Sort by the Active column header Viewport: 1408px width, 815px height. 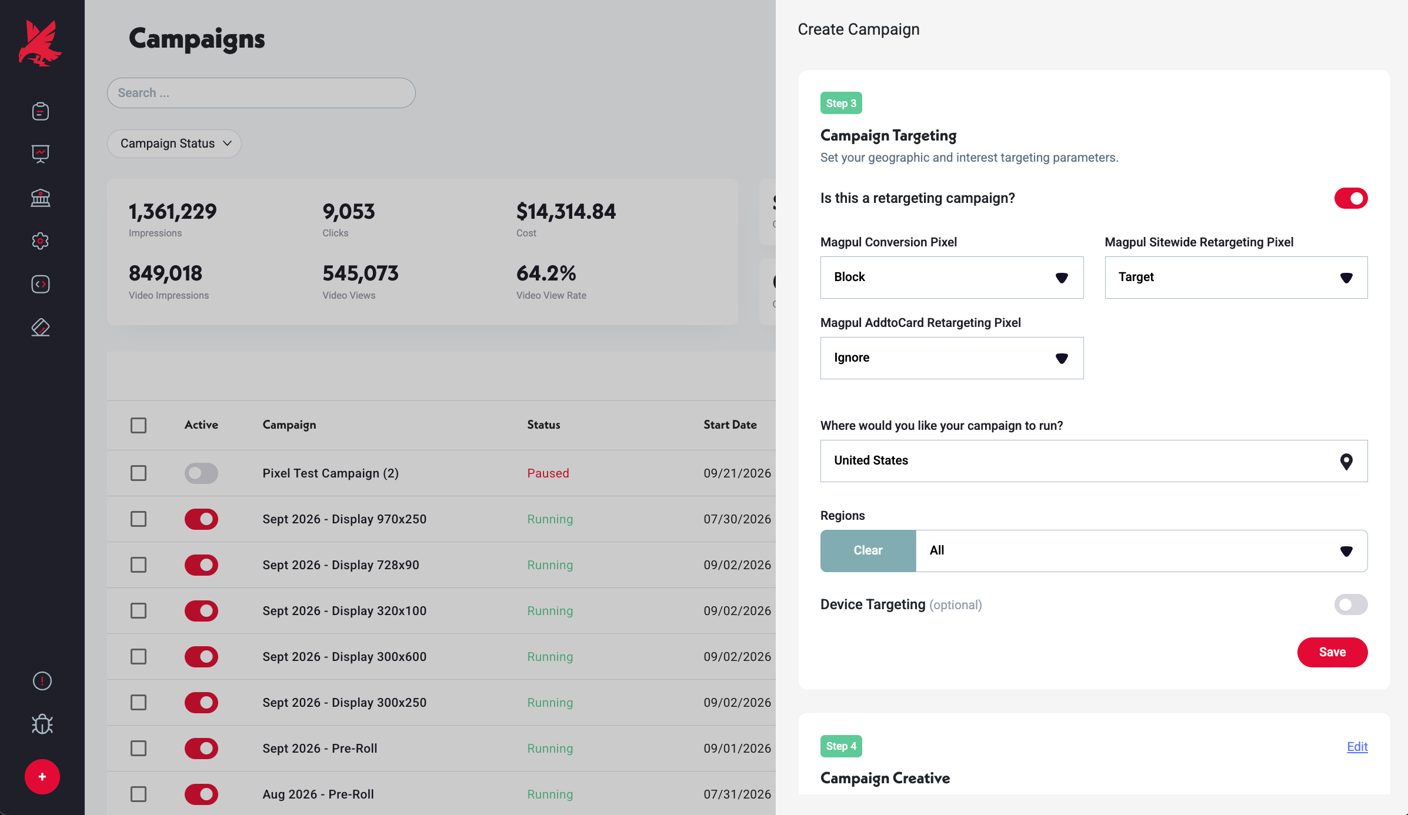tap(201, 425)
